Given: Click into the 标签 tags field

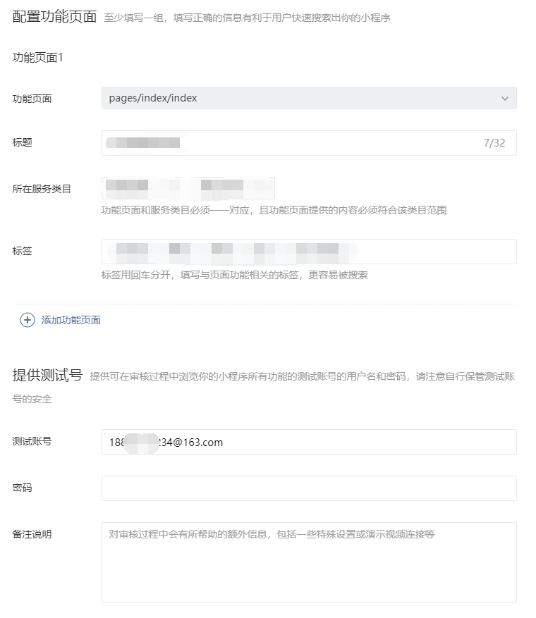Looking at the screenshot, I should 423,252.
